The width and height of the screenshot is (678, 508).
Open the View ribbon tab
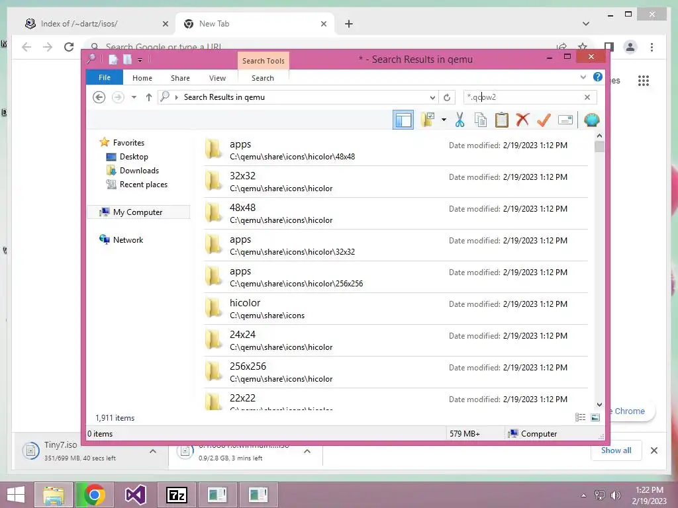click(x=217, y=78)
